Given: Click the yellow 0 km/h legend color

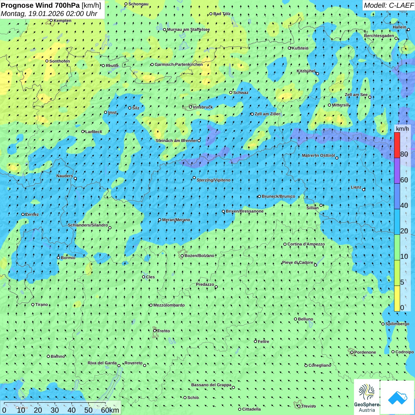Looking at the screenshot, I should coord(397,299).
